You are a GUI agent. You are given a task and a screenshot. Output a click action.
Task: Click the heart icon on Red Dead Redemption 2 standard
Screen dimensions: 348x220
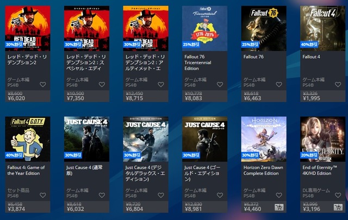[43, 85]
